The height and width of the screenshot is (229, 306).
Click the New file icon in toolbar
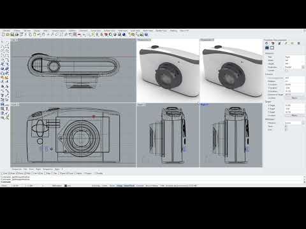(x=3, y=34)
